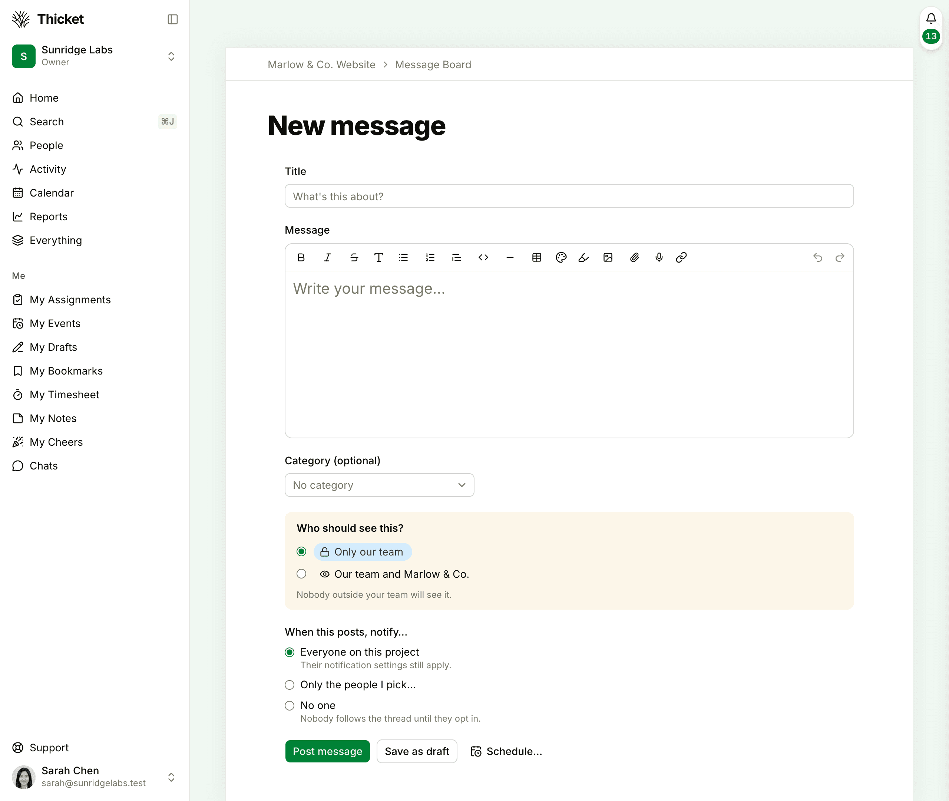This screenshot has height=801, width=949.
Task: Click into the message body editor
Action: point(569,354)
